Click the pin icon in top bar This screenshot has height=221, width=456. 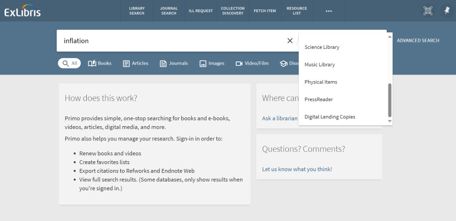(x=446, y=10)
